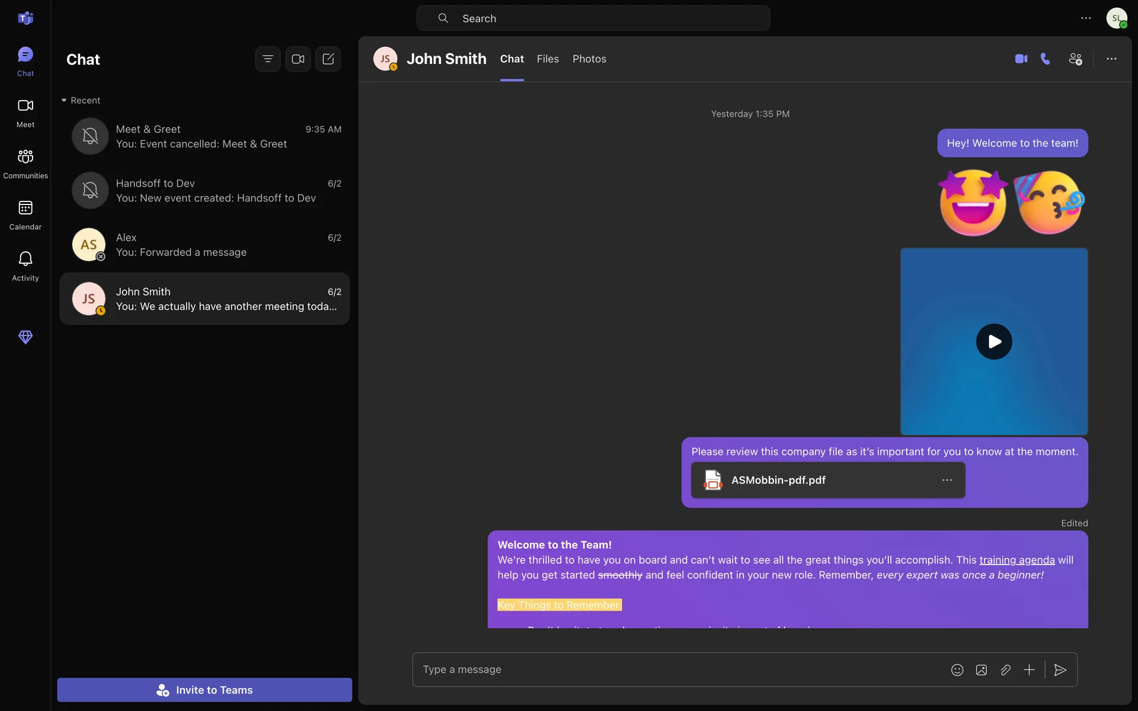Collapse the Recent chats section

tap(65, 100)
